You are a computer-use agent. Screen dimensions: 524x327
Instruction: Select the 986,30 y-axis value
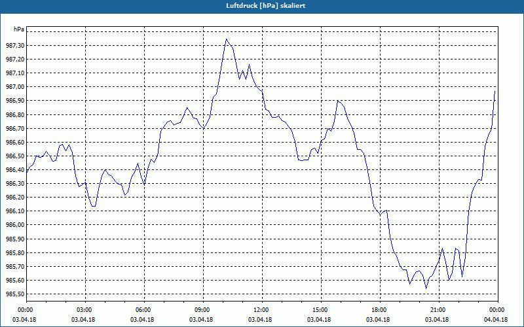[15, 184]
